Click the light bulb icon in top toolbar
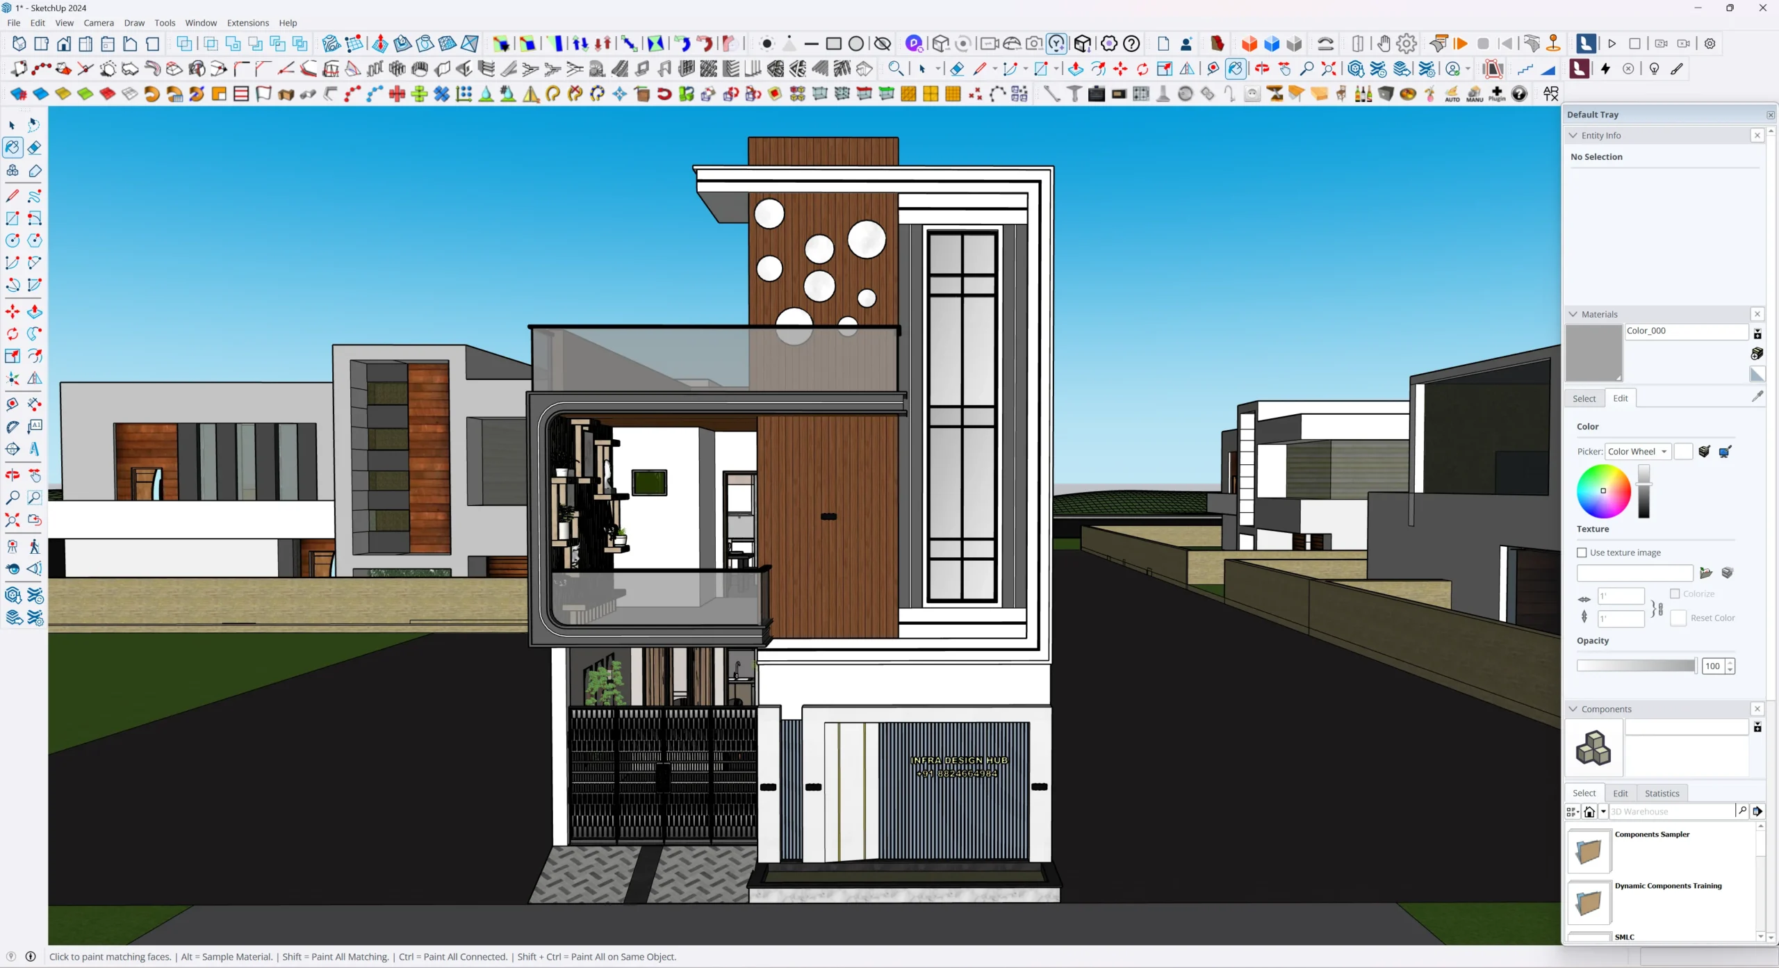The width and height of the screenshot is (1779, 968). [x=1655, y=69]
